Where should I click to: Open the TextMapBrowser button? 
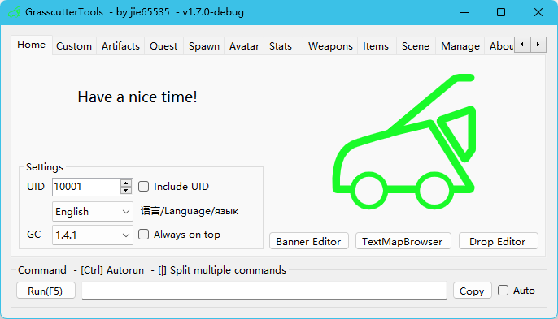click(403, 241)
